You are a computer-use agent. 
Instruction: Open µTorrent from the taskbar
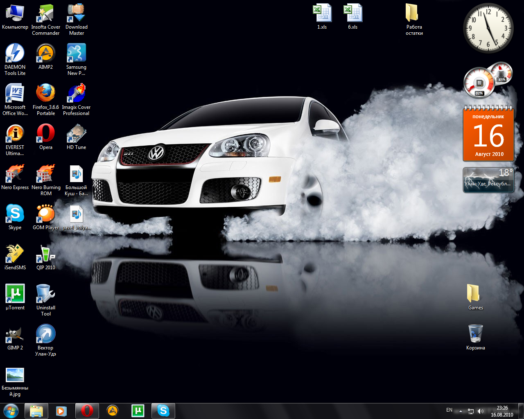(138, 411)
